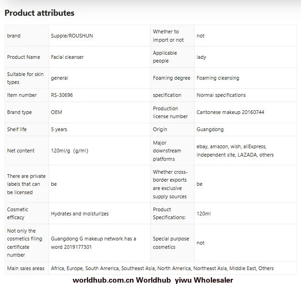Select the Foaming cleansing value
301x284 pixels.
pos(218,78)
